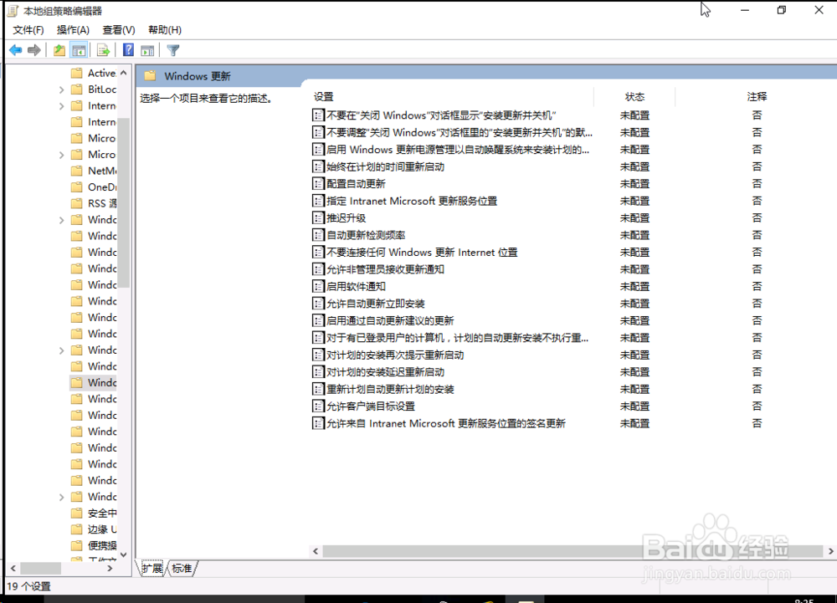
Task: Click the Back navigation arrow icon
Action: (15, 49)
